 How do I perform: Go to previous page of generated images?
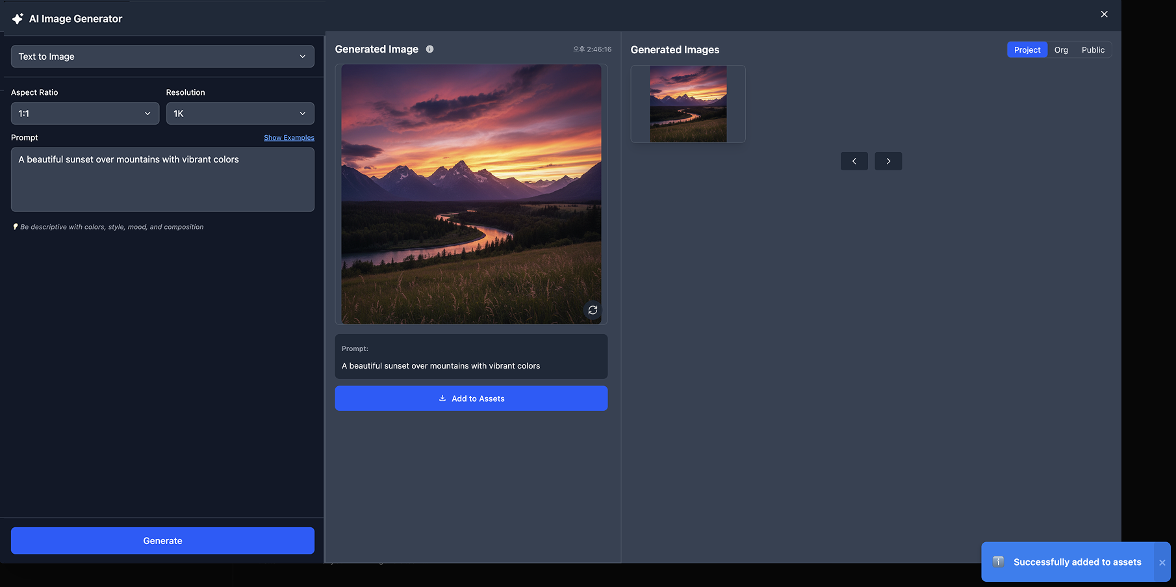pyautogui.click(x=854, y=161)
